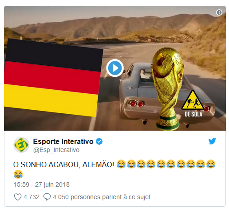The width and height of the screenshot is (229, 208).
Task: Play the embedded tweet video
Action: (x=115, y=68)
